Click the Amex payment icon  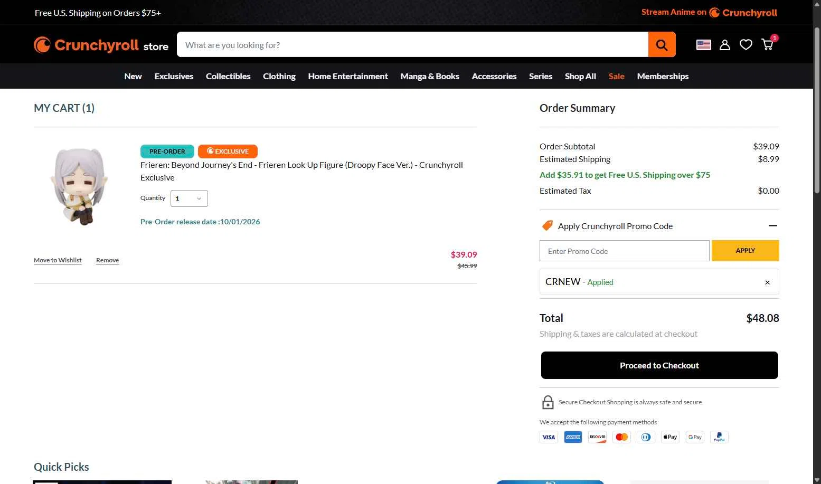[x=573, y=437]
